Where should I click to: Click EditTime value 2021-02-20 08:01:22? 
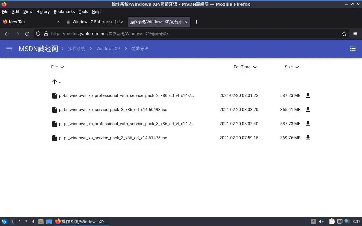239,95
